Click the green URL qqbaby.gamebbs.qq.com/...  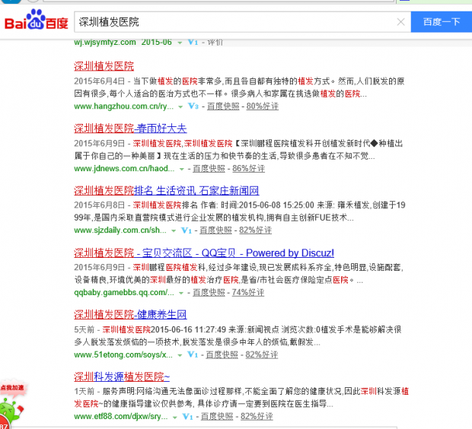pos(124,292)
